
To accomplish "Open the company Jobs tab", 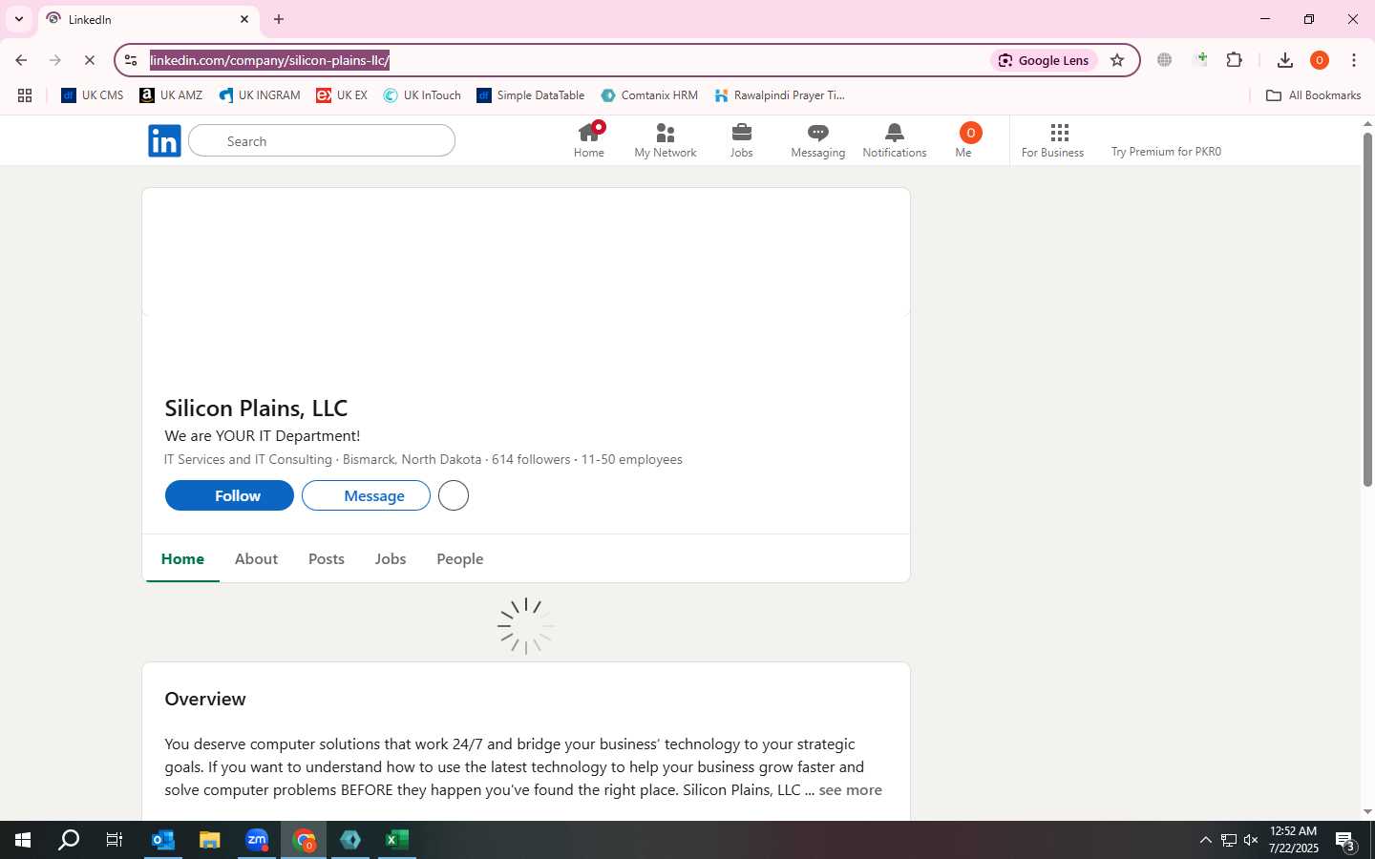I will (391, 558).
